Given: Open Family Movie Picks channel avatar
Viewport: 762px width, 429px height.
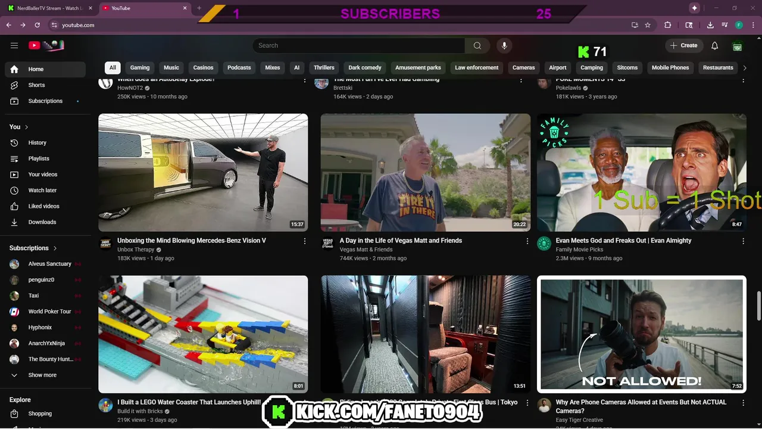Looking at the screenshot, I should click(544, 244).
